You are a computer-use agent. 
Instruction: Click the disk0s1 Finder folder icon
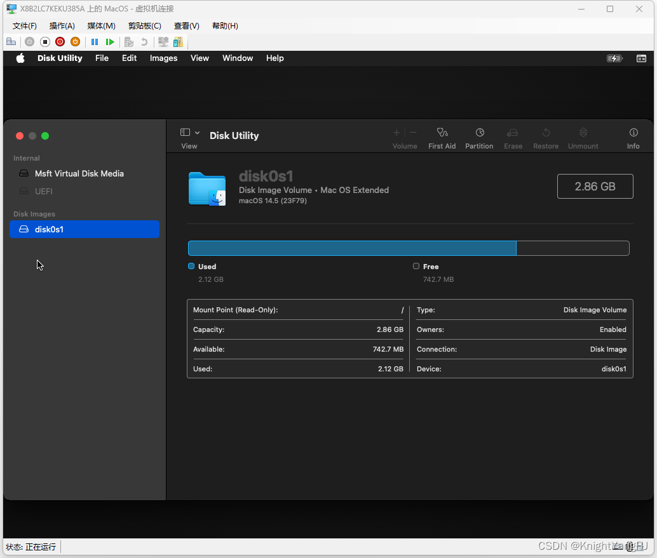(x=207, y=189)
